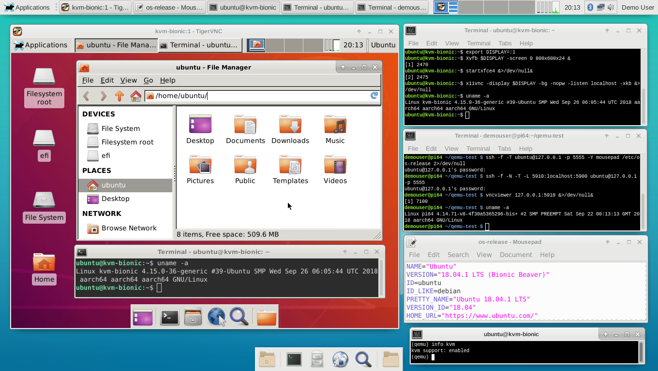
Task: Expand the Applications menu inside VNC desktop
Action: click(41, 45)
